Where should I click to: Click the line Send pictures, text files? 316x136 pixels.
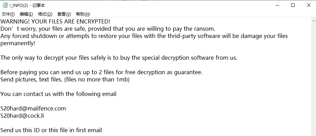(65, 80)
